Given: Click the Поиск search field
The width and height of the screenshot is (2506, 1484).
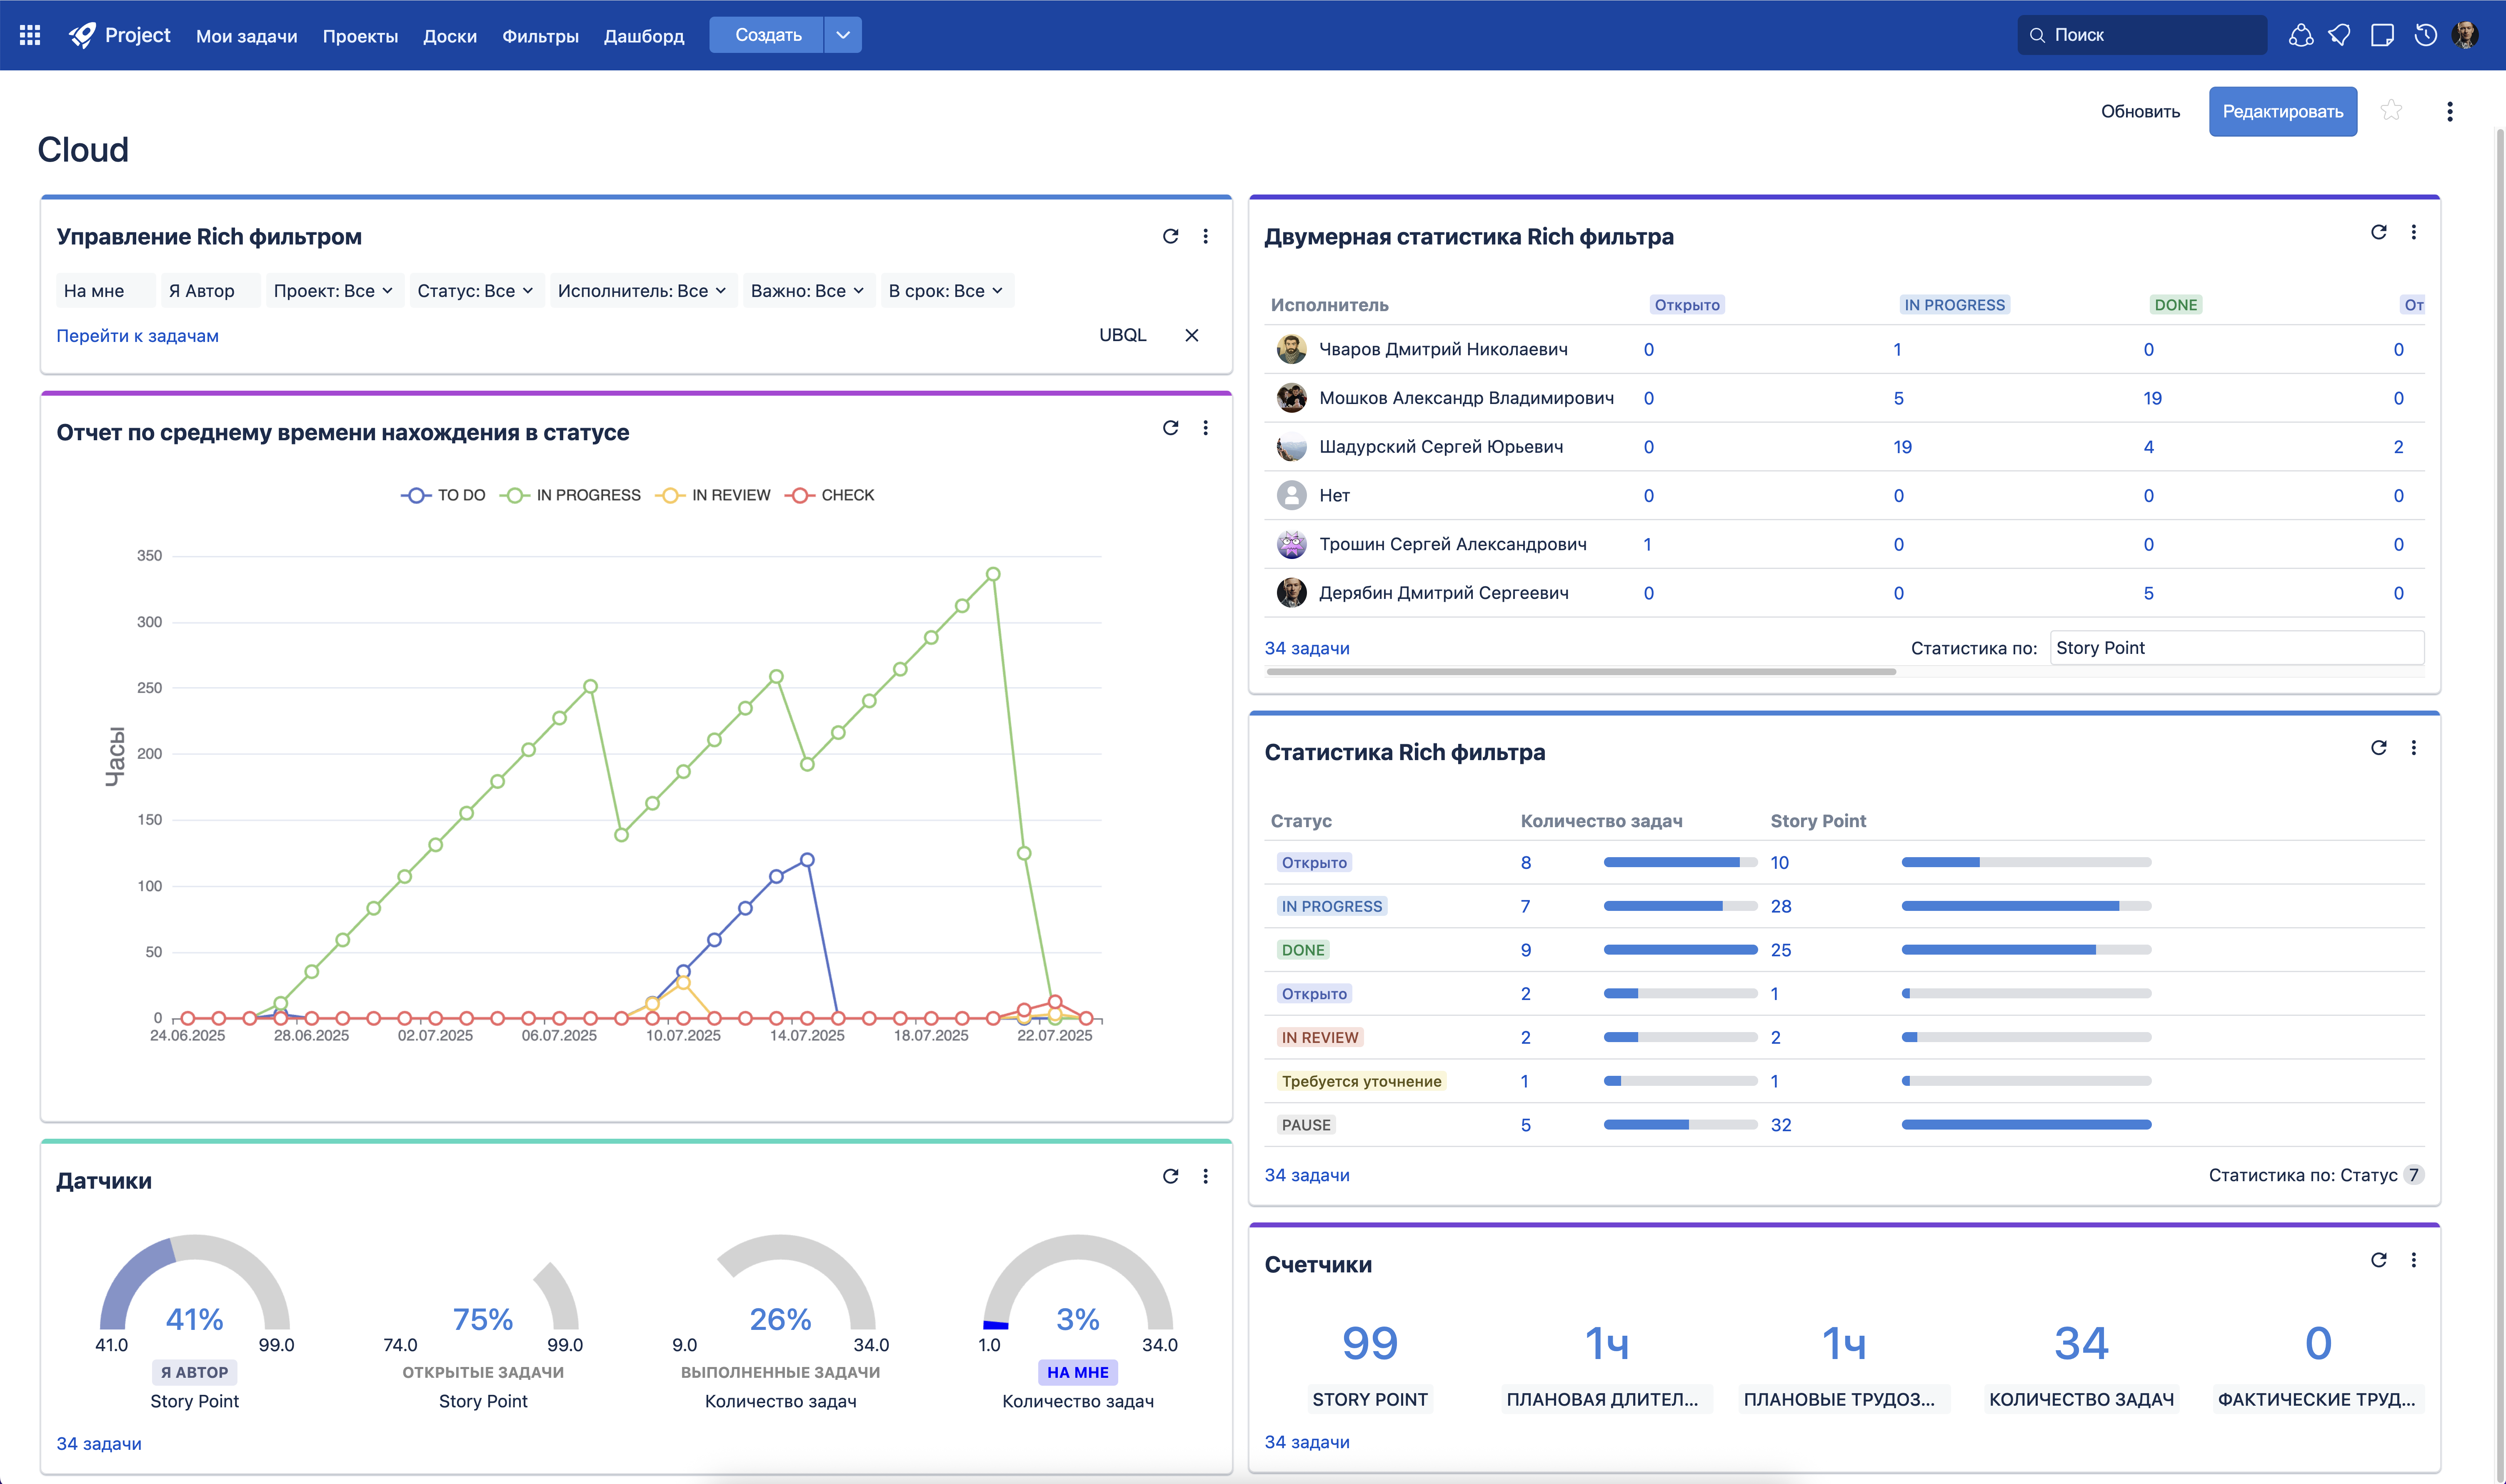Looking at the screenshot, I should pos(2142,35).
